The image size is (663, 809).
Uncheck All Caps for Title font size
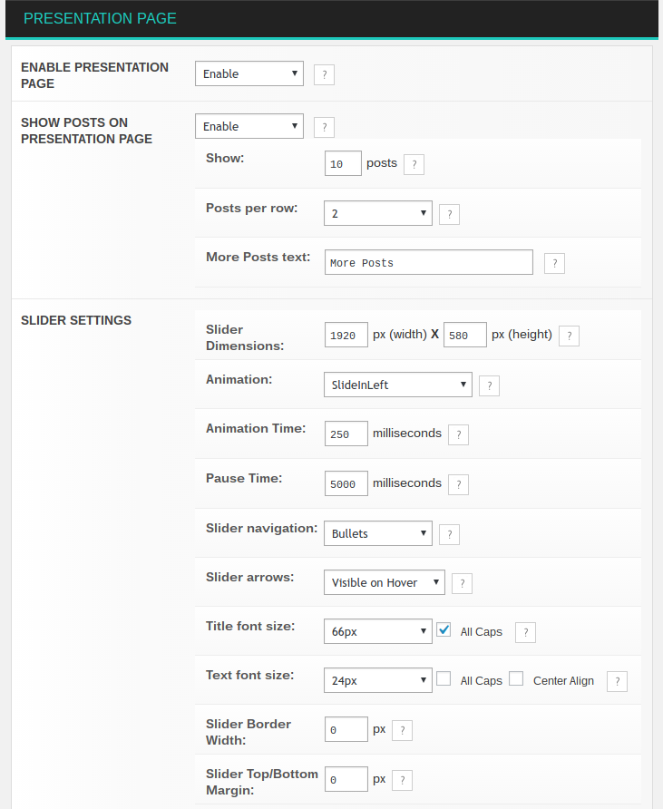coord(444,630)
